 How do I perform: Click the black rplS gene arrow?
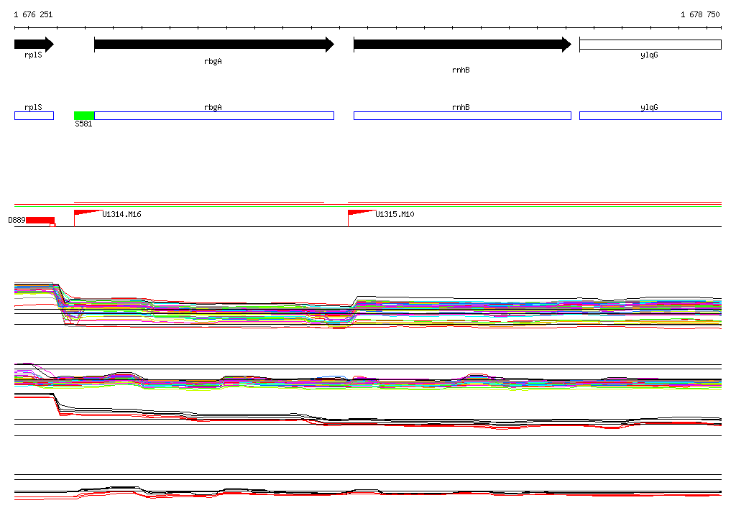33,45
